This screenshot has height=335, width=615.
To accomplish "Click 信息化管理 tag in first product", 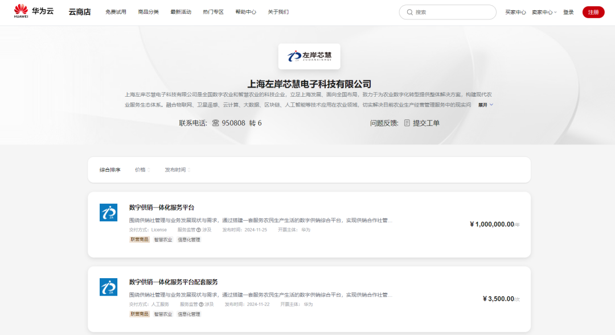I will pyautogui.click(x=188, y=239).
